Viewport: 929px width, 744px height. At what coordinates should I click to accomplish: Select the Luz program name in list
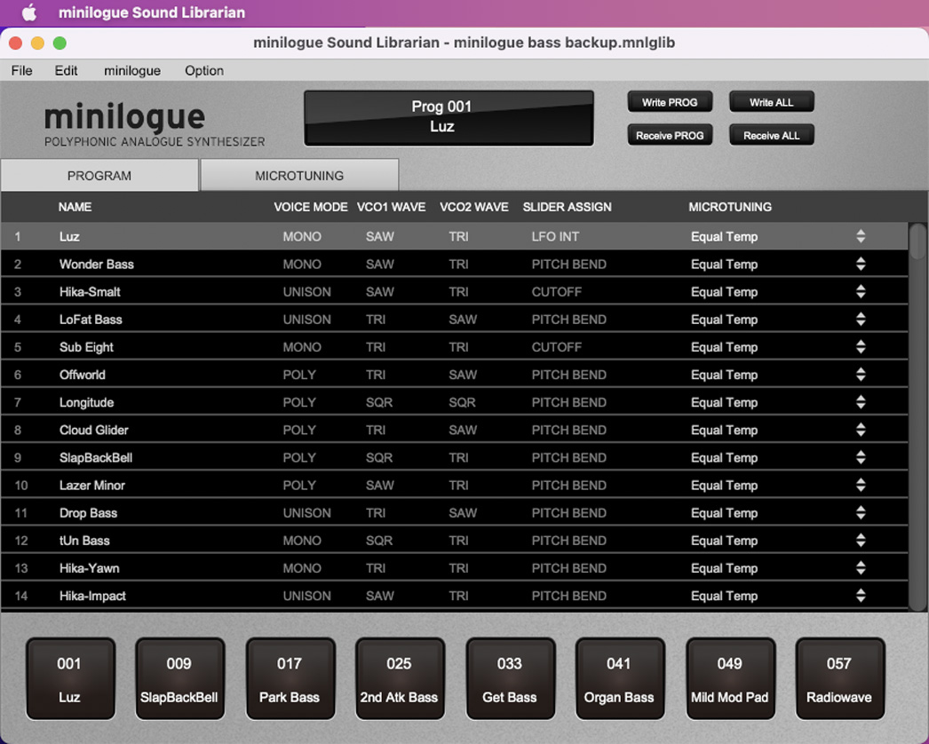[x=69, y=236]
